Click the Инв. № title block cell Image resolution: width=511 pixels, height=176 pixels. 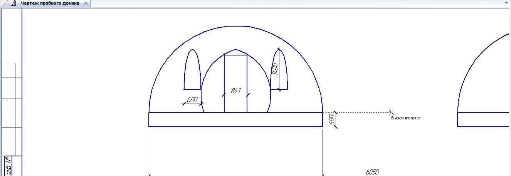[7, 166]
